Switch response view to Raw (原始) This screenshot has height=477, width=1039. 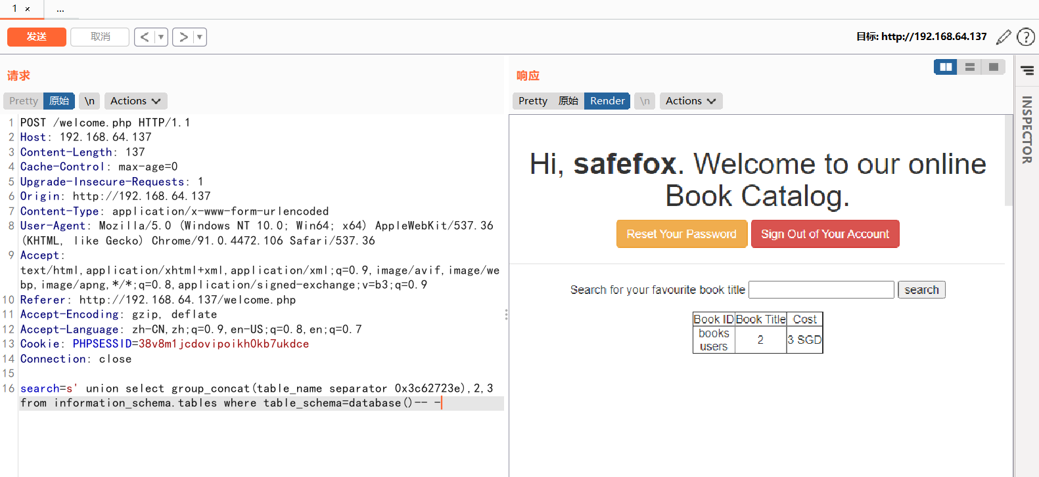click(568, 101)
